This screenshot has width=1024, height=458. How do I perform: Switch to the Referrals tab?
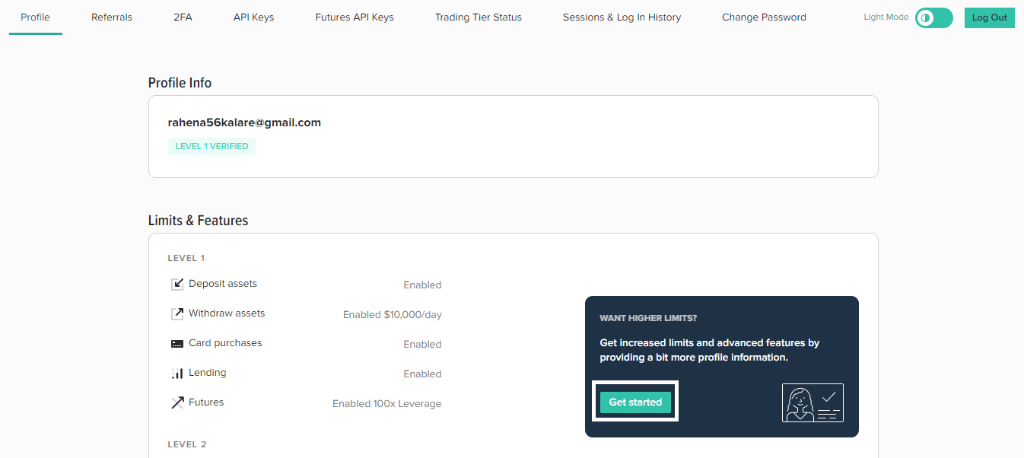pyautogui.click(x=112, y=17)
